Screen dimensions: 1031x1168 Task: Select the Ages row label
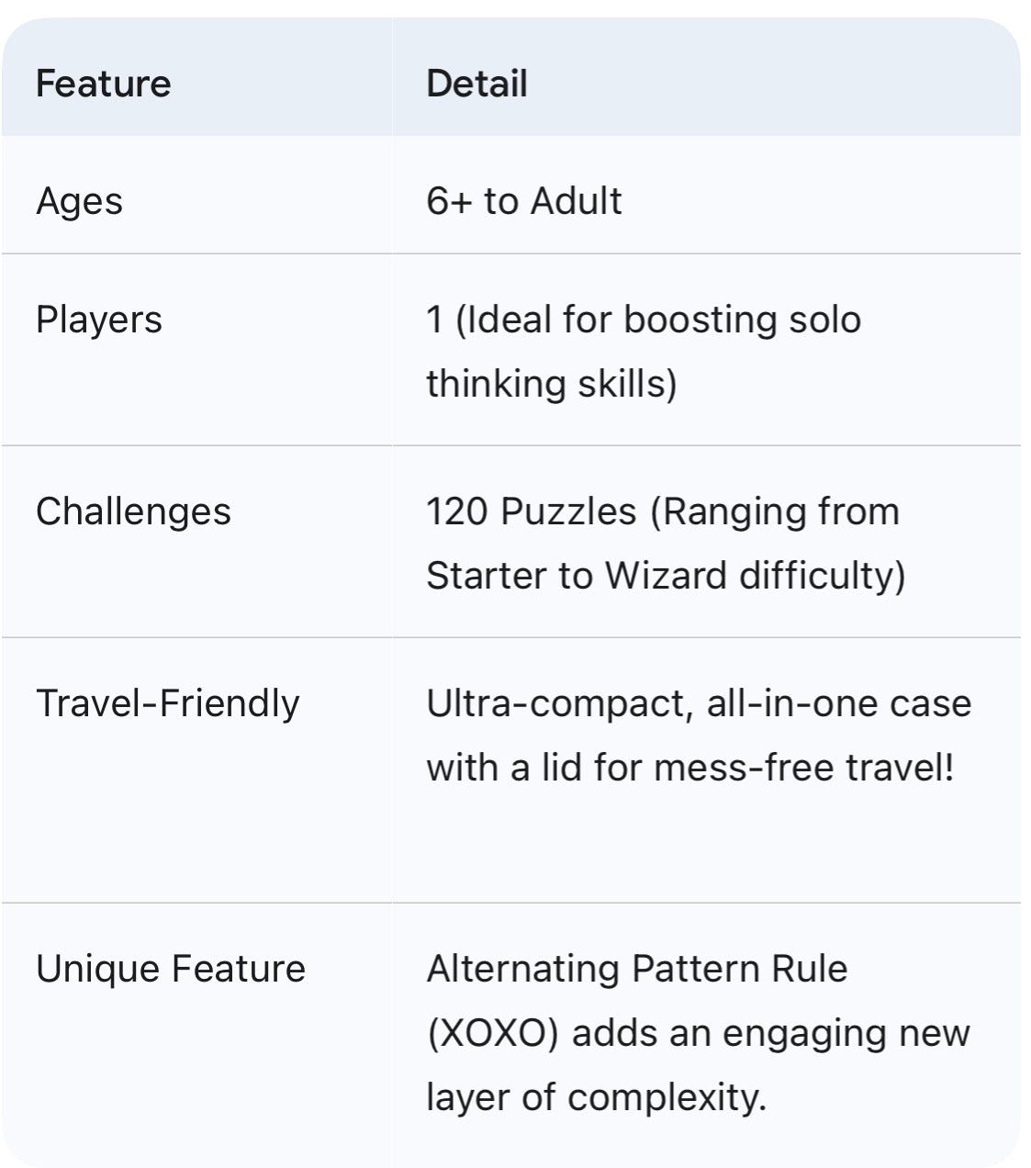[x=79, y=201]
